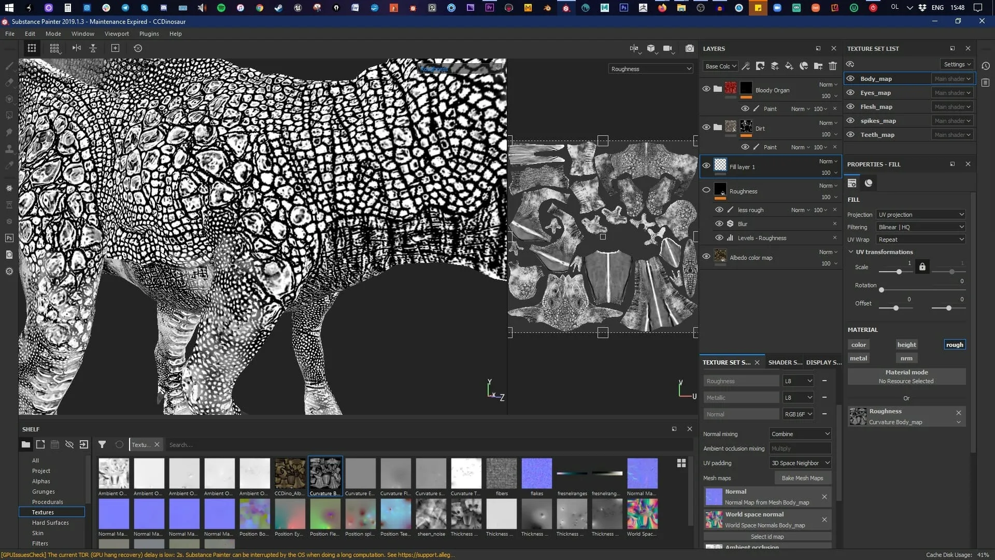The image size is (995, 560).
Task: Select the Paint brush tool
Action: (x=9, y=66)
